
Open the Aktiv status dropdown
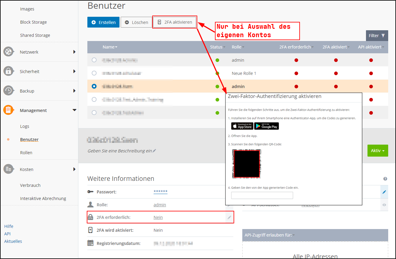pos(378,151)
